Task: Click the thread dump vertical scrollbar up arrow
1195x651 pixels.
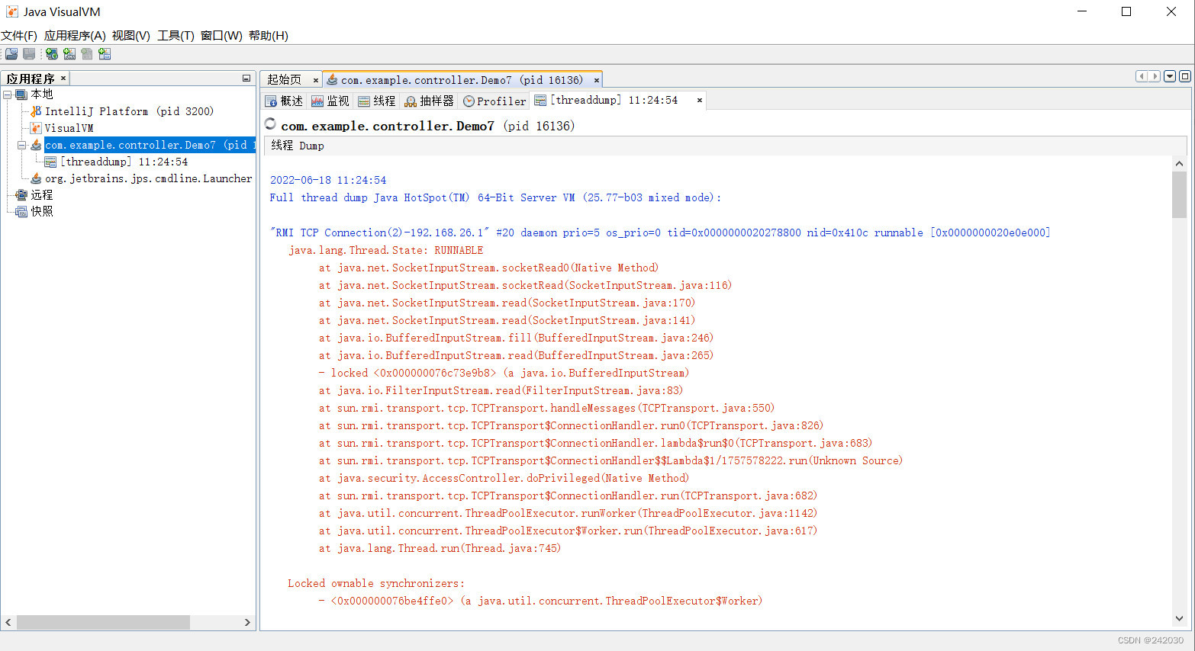Action: (x=1179, y=164)
